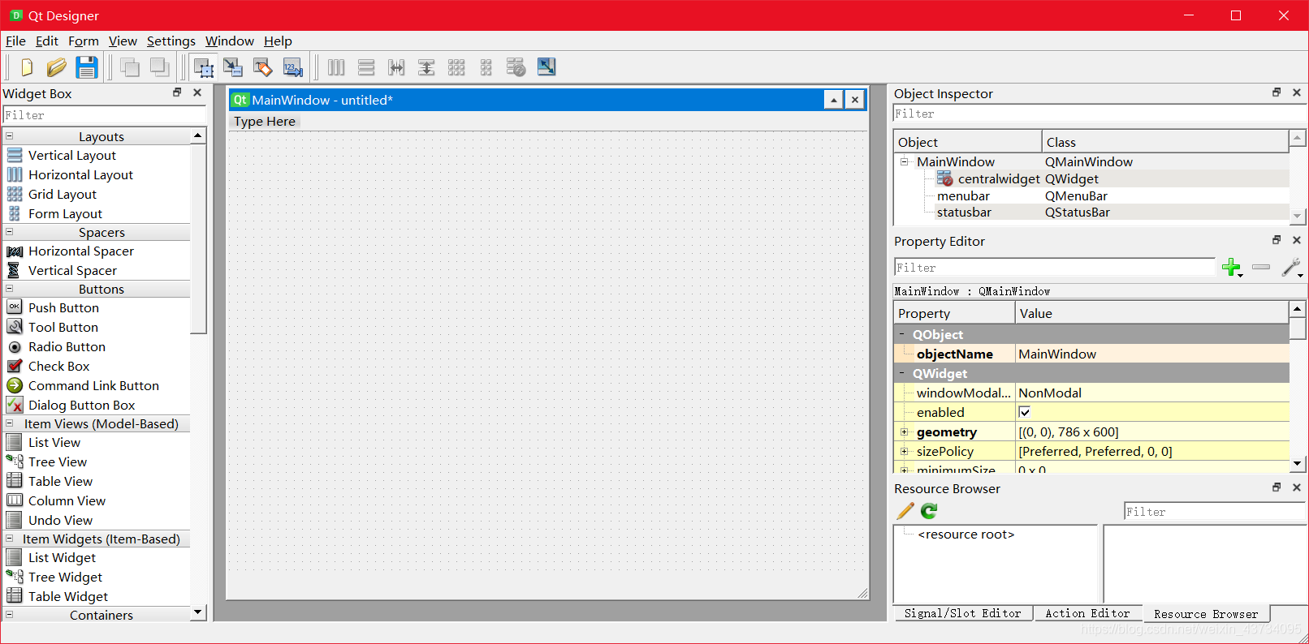
Task: Collapse the QObject property group
Action: 902,334
